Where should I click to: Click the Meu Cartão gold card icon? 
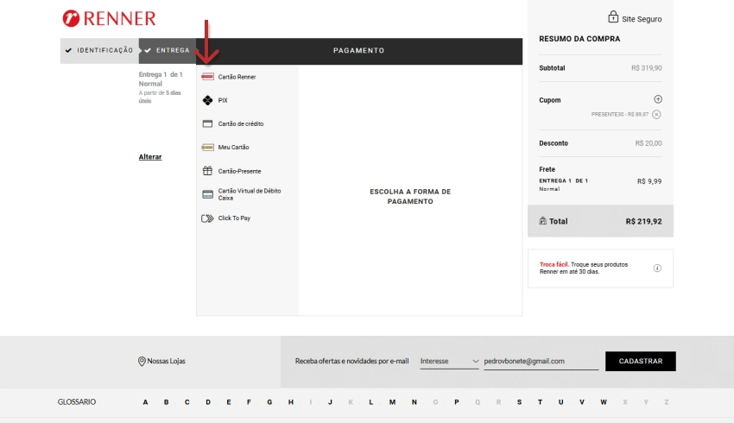tap(207, 148)
